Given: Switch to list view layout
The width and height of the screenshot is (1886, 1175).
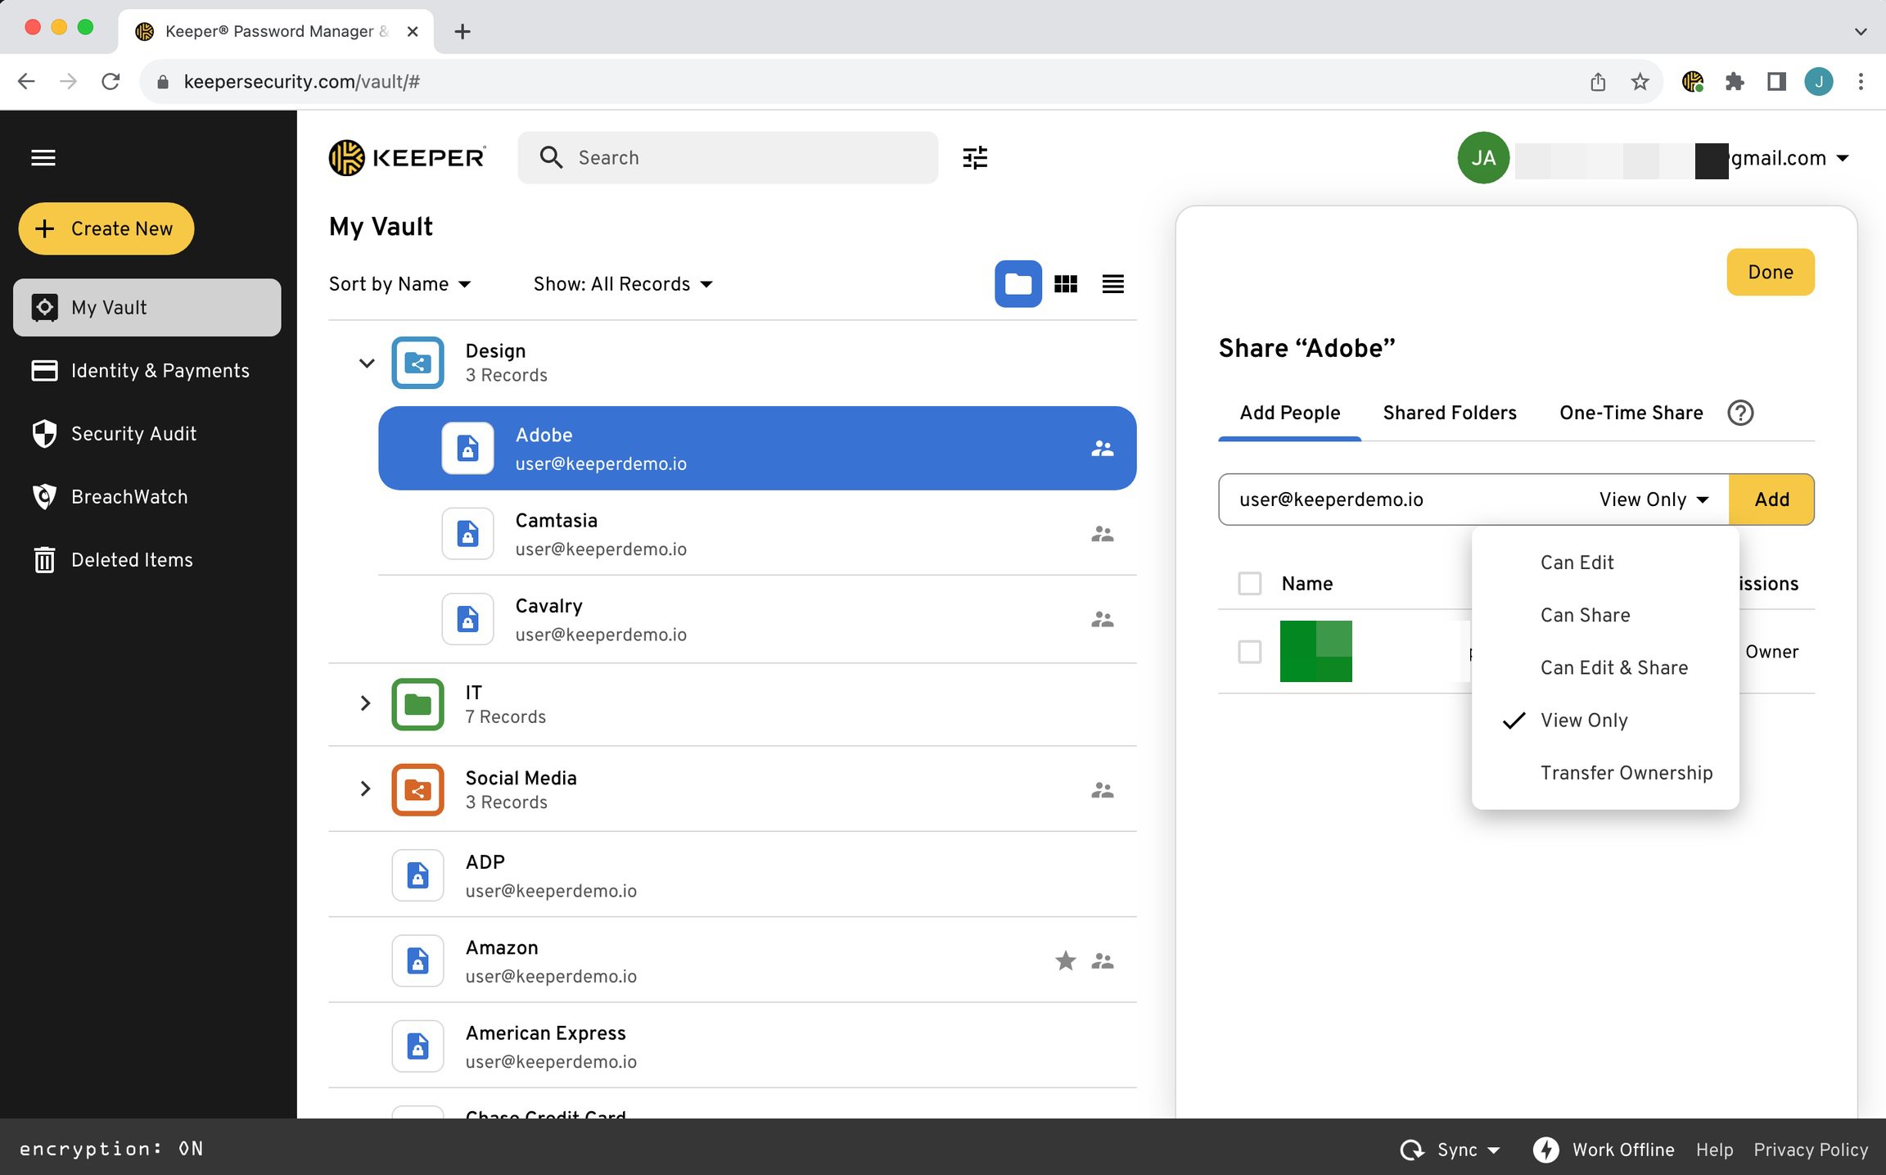Looking at the screenshot, I should tap(1112, 284).
